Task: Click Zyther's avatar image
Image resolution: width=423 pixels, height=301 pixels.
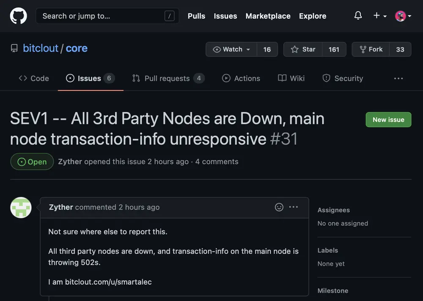Action: coord(21,208)
